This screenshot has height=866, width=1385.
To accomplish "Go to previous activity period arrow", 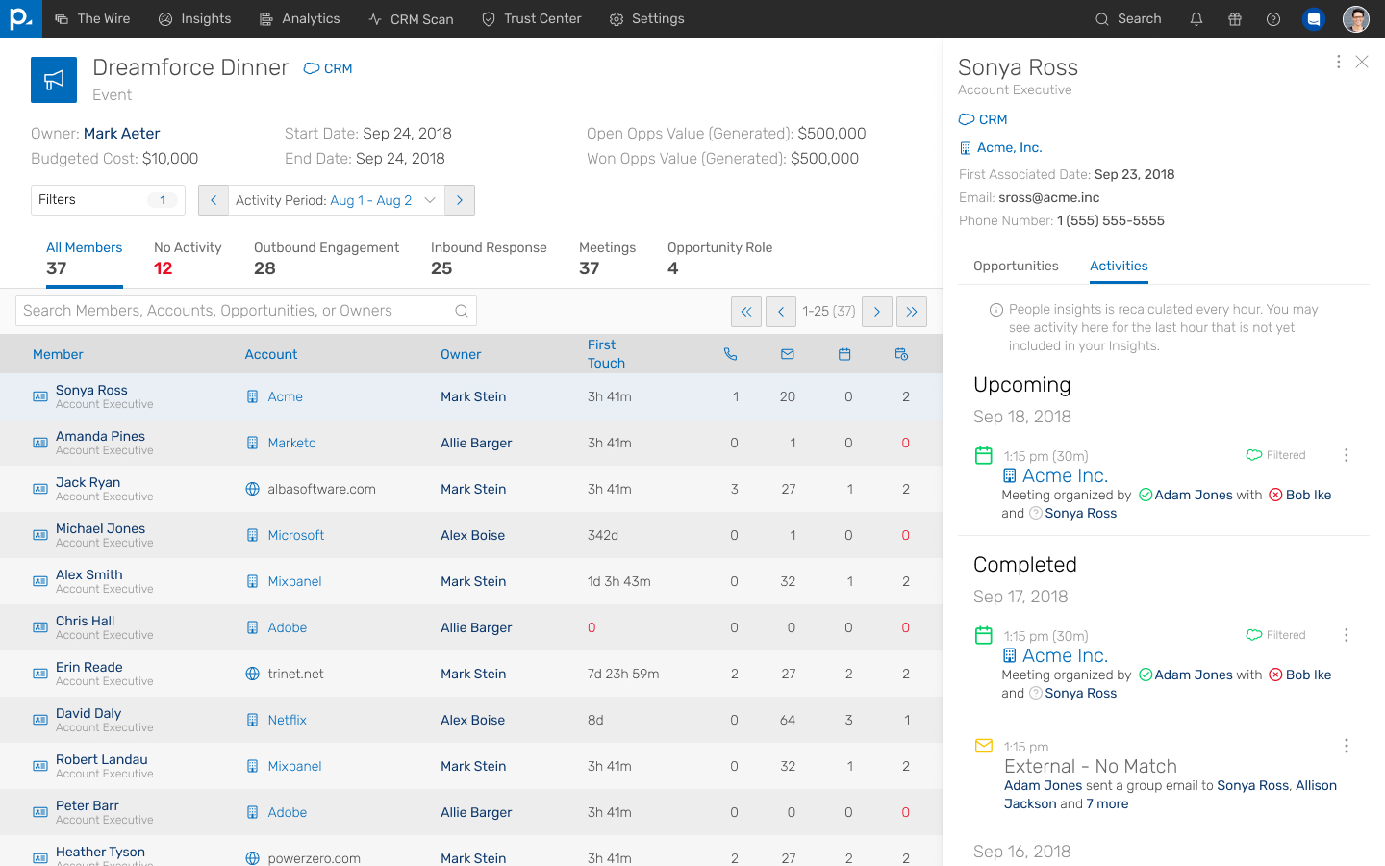I will 214,200.
